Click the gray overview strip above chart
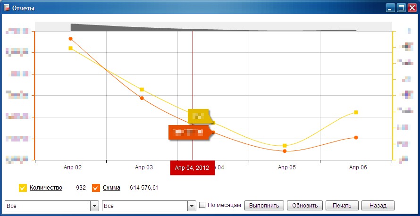420x216 pixels. (213, 26)
